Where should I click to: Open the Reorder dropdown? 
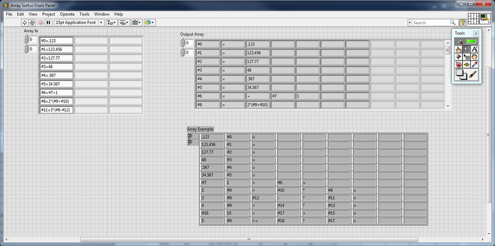click(x=150, y=22)
